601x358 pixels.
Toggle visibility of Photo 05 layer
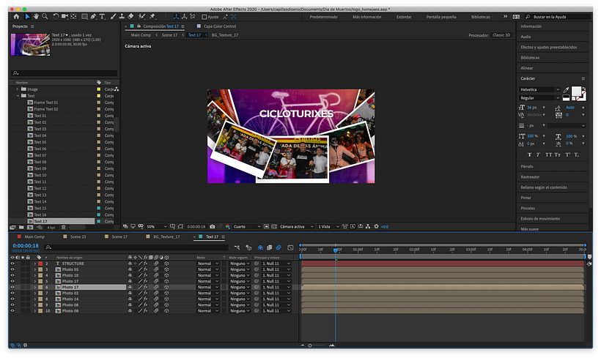point(12,269)
